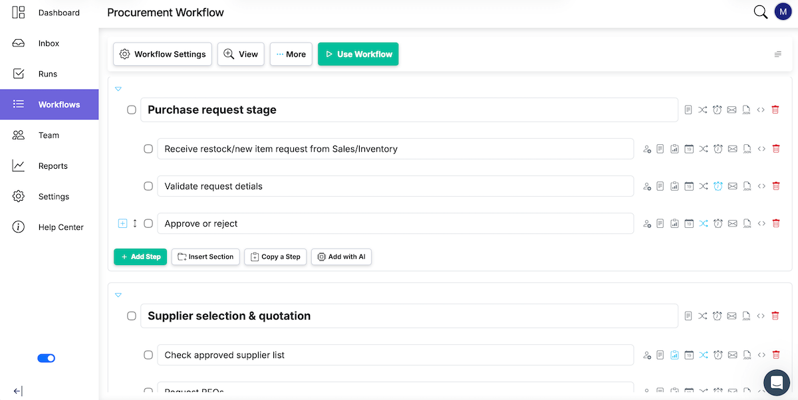Open the search magnifier in the top bar
Viewport: 798px width, 400px height.
coord(760,12)
